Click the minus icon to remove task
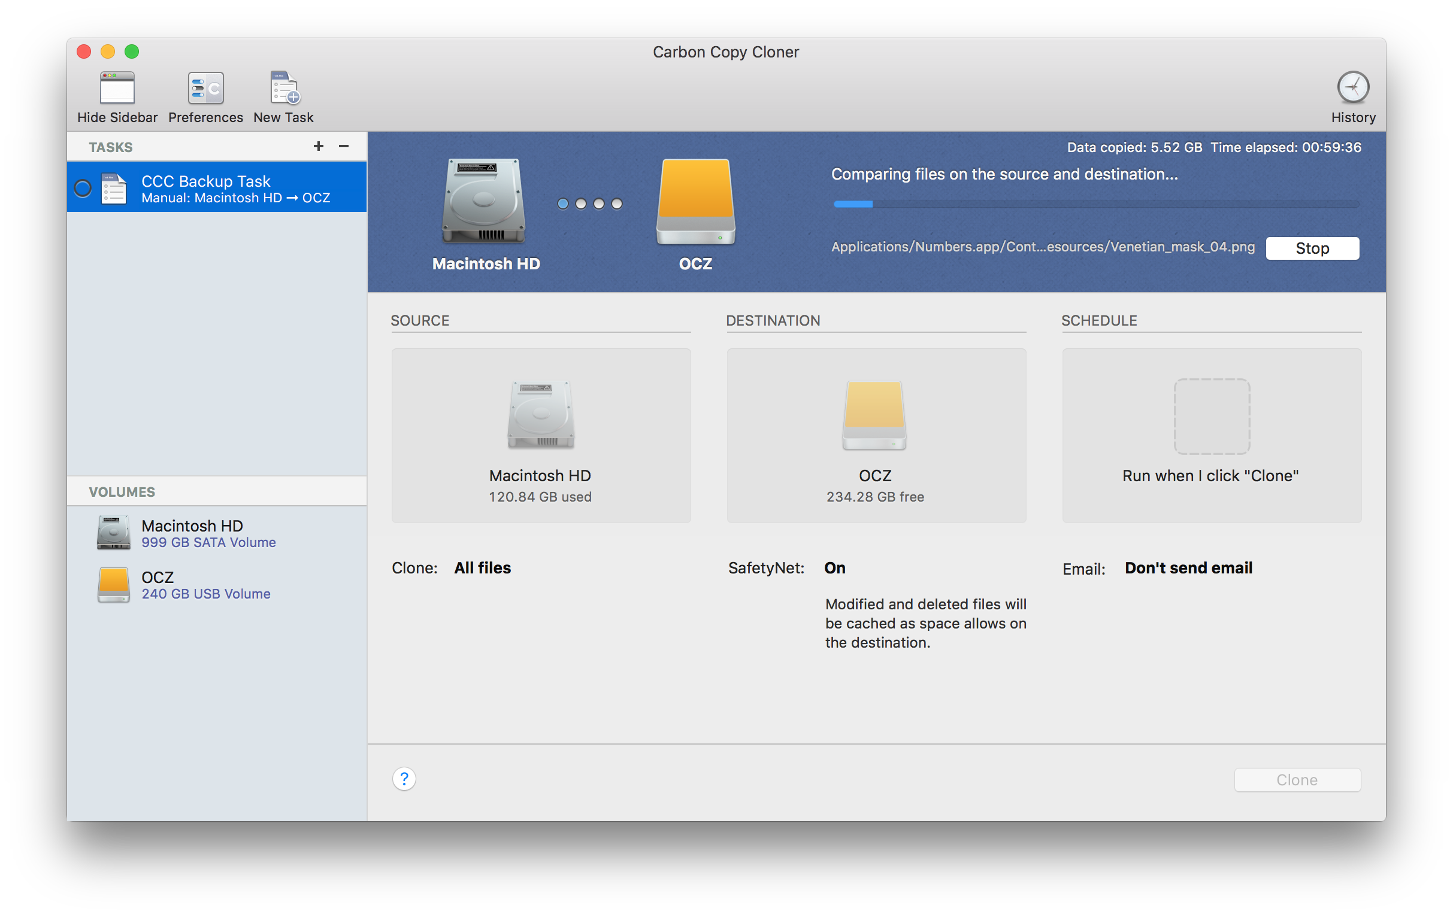1453x917 pixels. point(344,147)
